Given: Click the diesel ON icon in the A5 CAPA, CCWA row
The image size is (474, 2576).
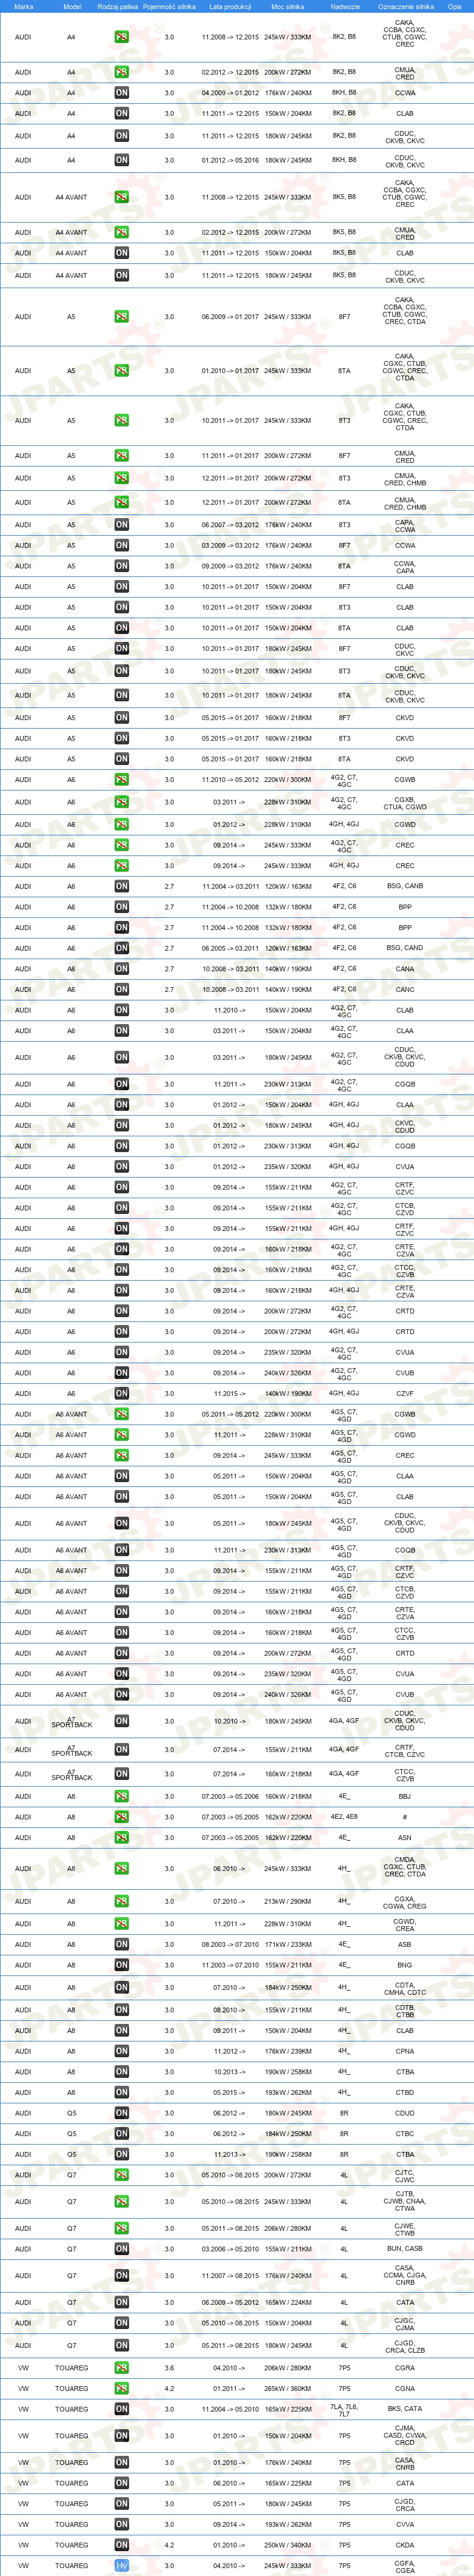Looking at the screenshot, I should point(121,525).
